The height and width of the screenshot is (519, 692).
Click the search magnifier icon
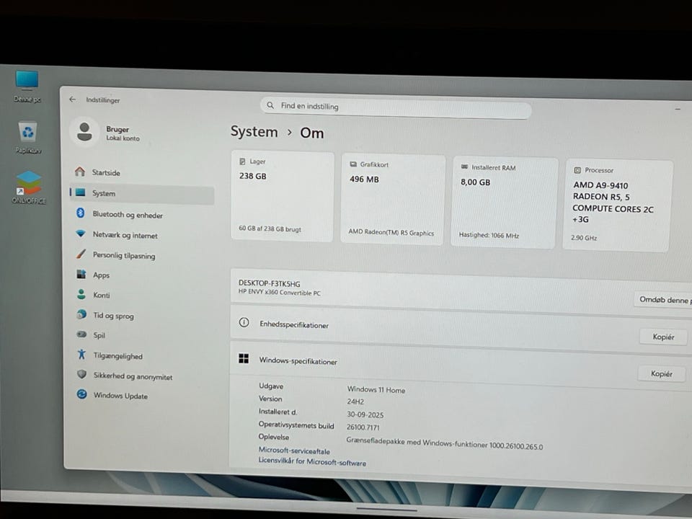click(x=270, y=105)
